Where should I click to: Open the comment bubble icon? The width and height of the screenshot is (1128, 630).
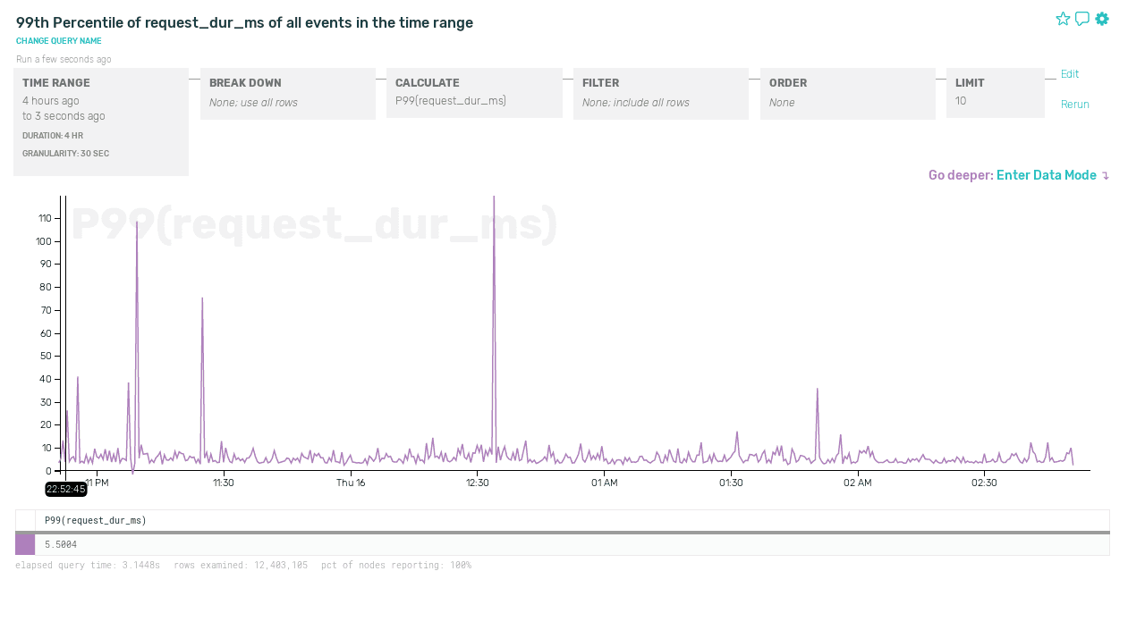[x=1082, y=19]
